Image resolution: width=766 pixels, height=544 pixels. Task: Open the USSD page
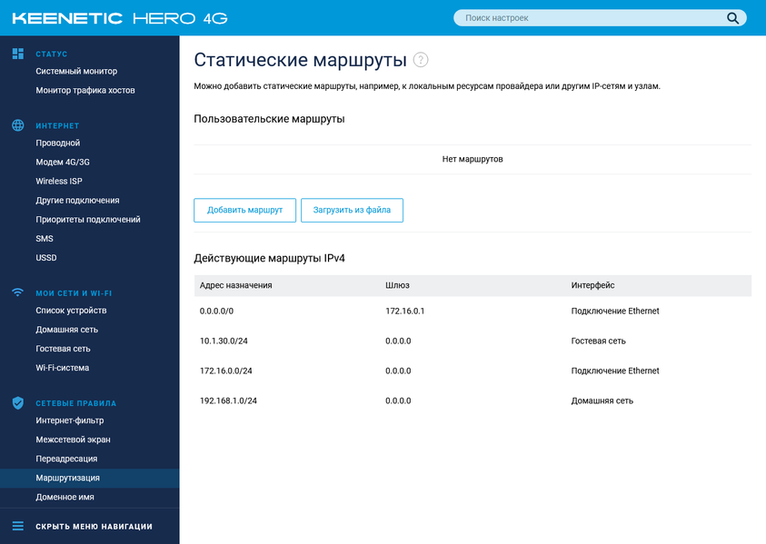(x=46, y=257)
